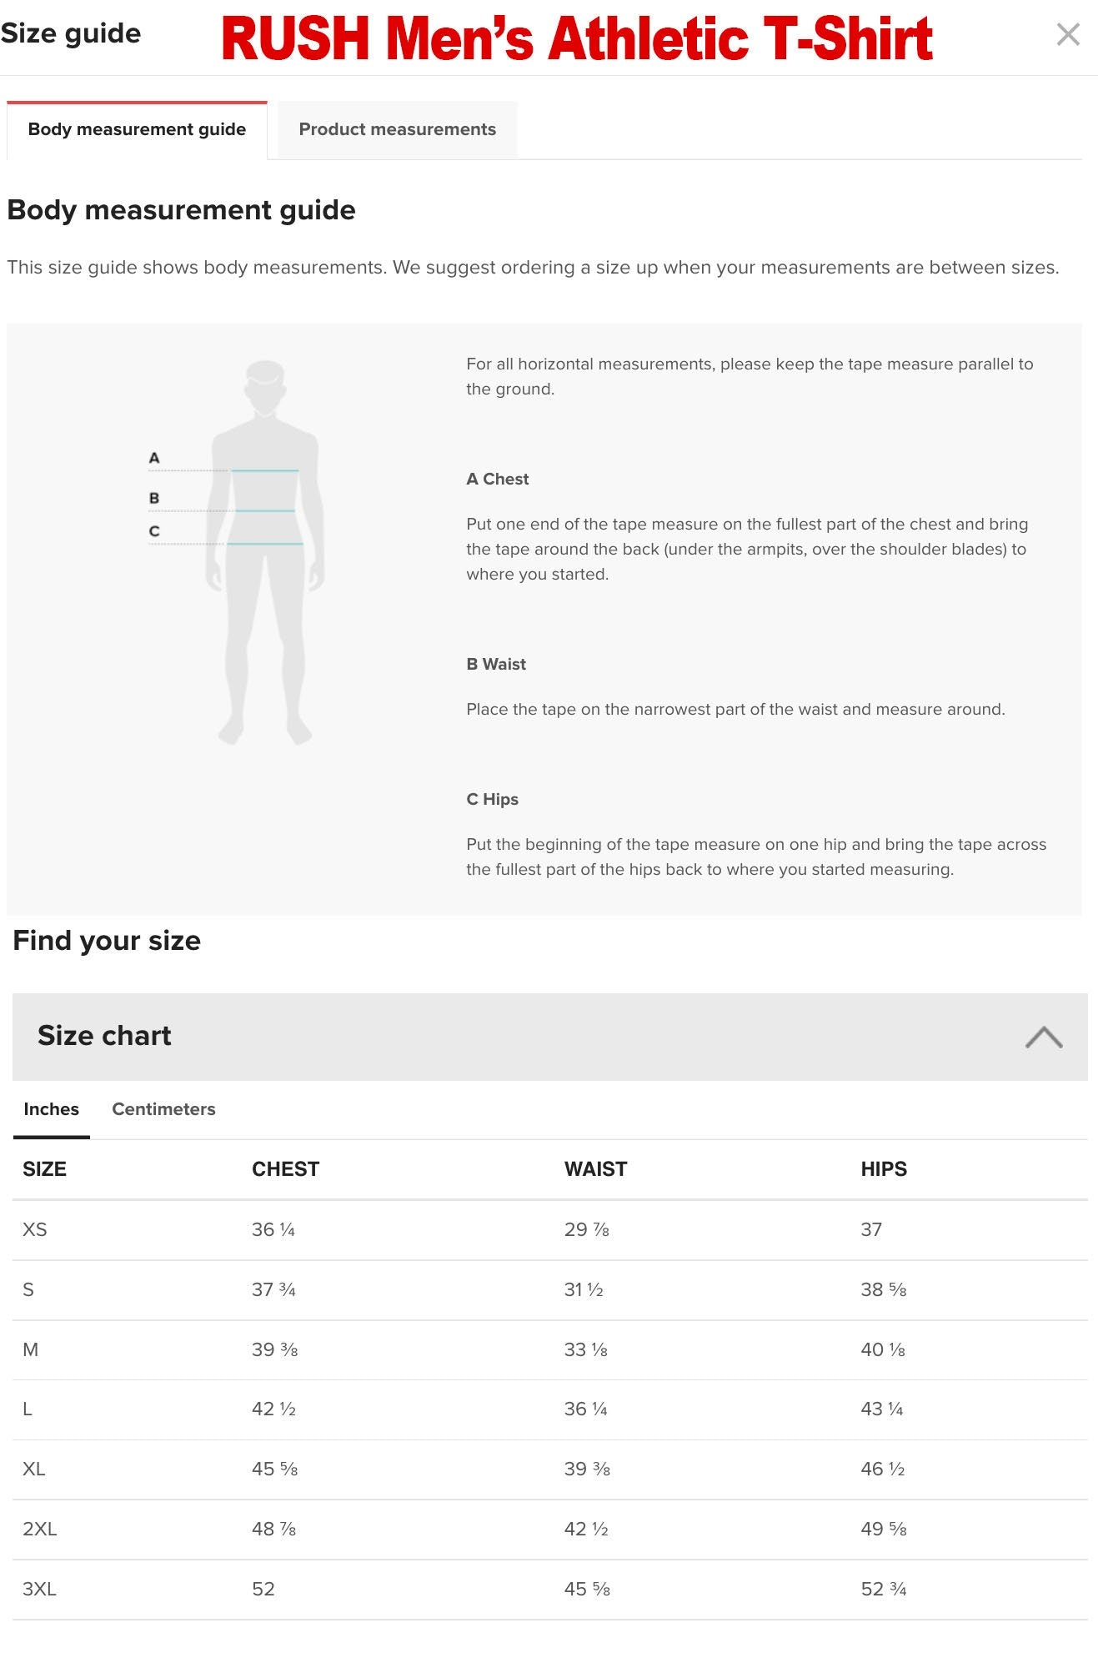Click the CHEST column header

point(287,1168)
